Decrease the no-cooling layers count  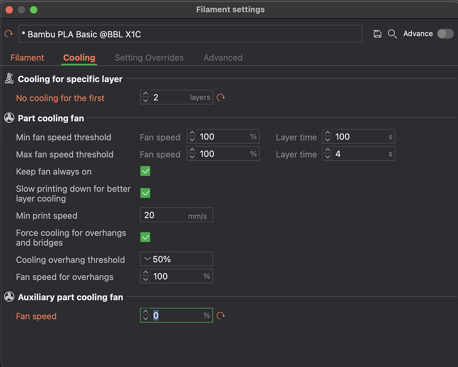[x=145, y=100]
